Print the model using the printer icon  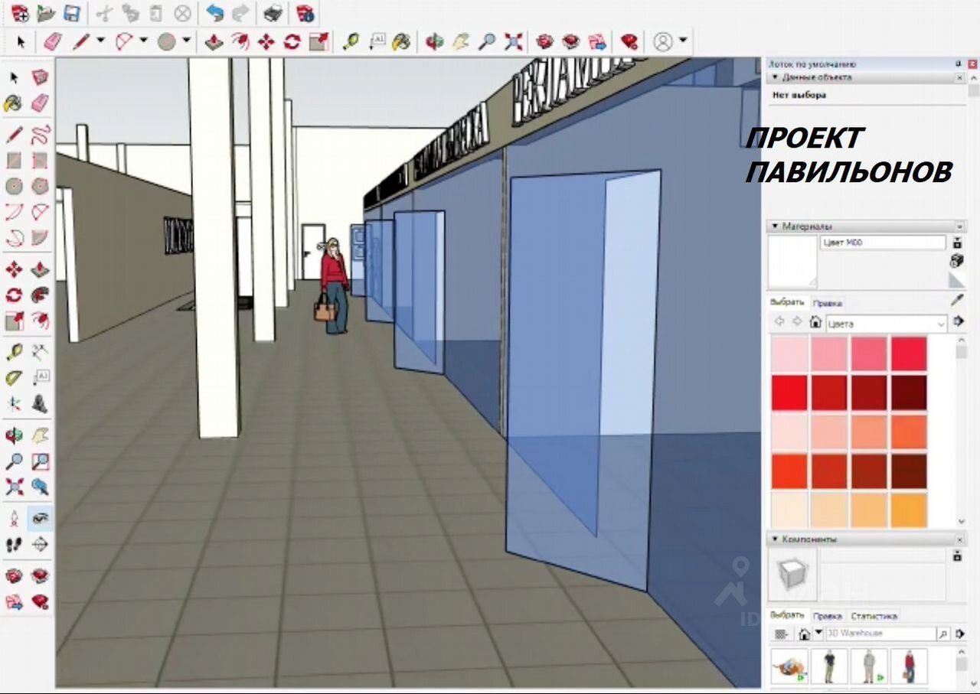[273, 13]
